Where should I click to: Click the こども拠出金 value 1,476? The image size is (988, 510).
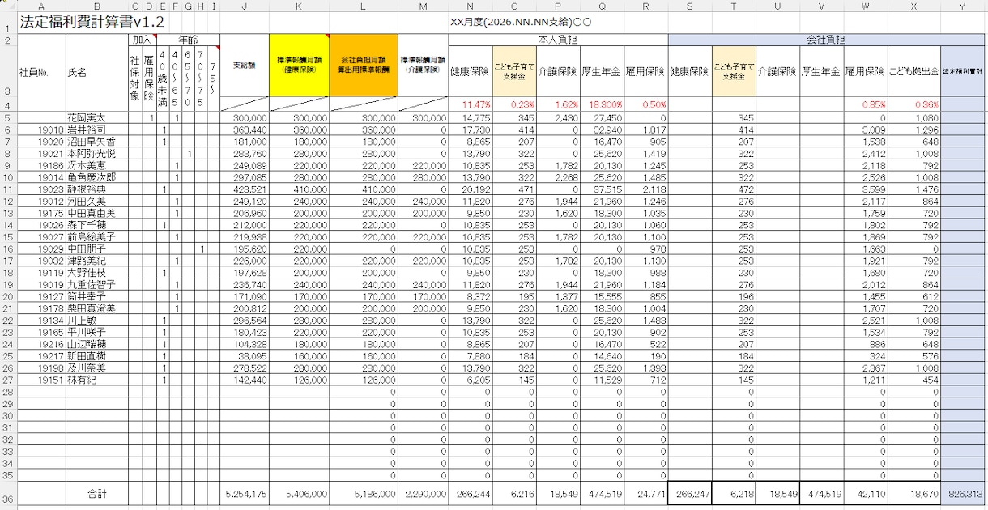914,189
